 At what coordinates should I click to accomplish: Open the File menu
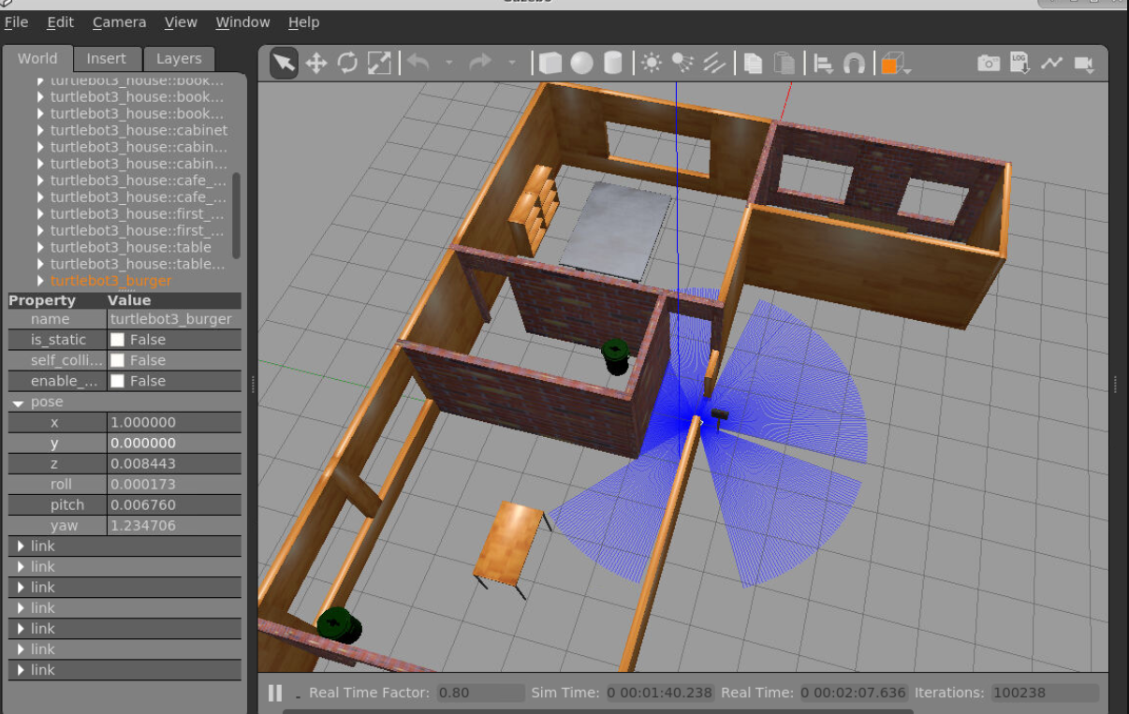click(17, 22)
